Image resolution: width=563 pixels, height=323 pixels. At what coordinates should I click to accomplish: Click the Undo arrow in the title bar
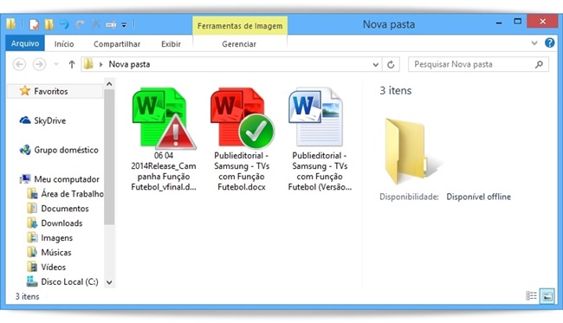tap(65, 24)
